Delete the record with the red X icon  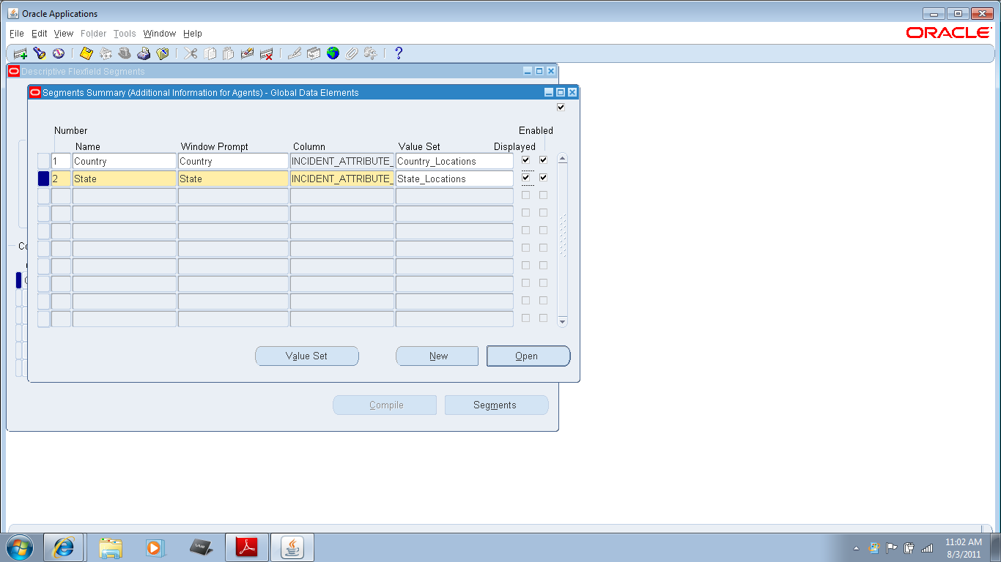tap(267, 53)
